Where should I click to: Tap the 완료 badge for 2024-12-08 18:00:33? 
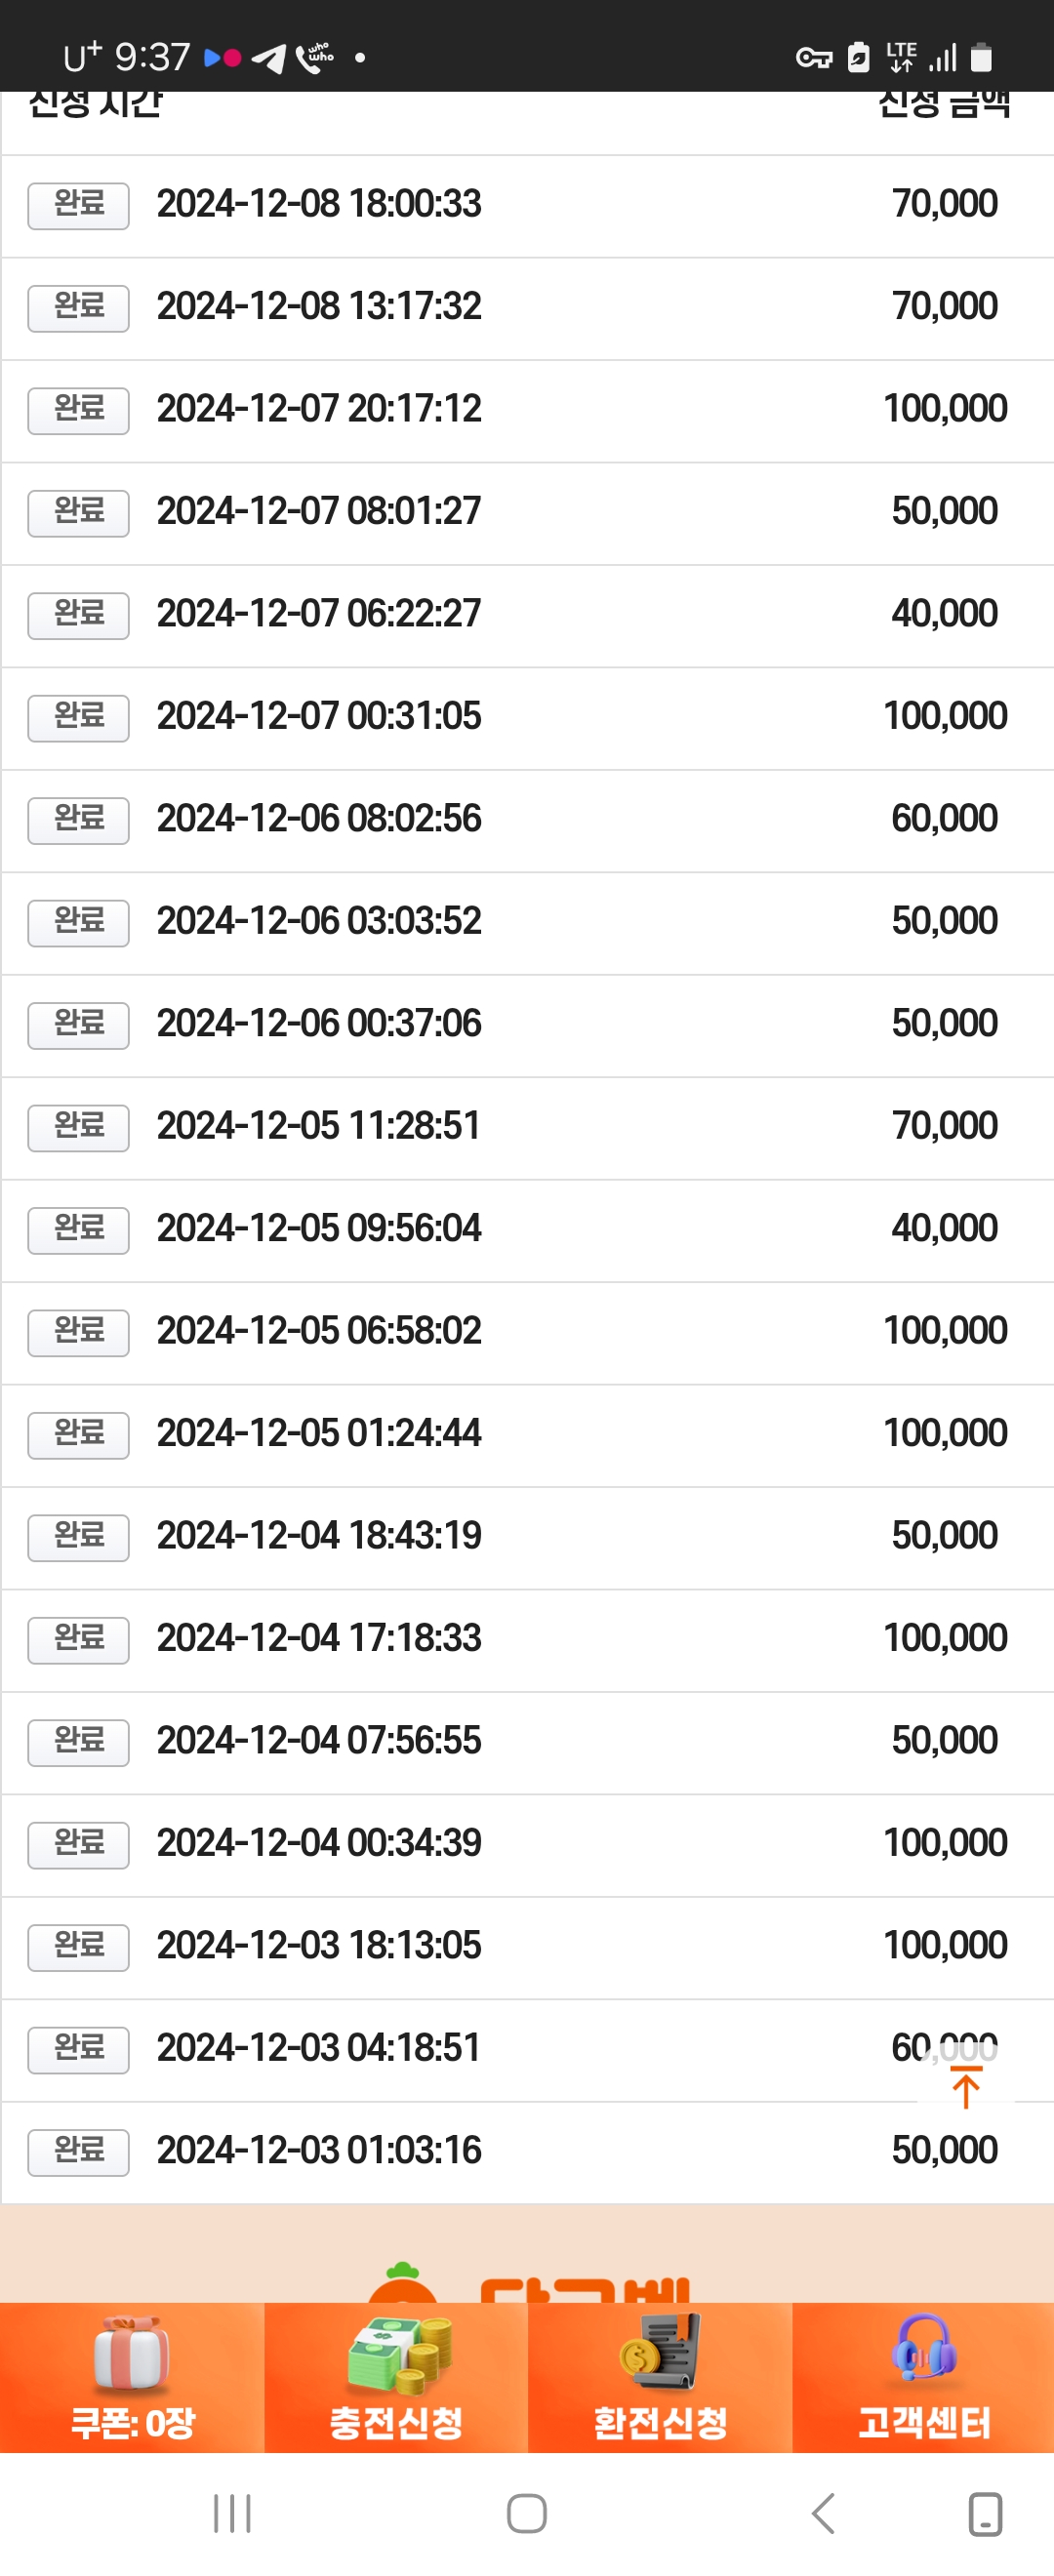78,205
